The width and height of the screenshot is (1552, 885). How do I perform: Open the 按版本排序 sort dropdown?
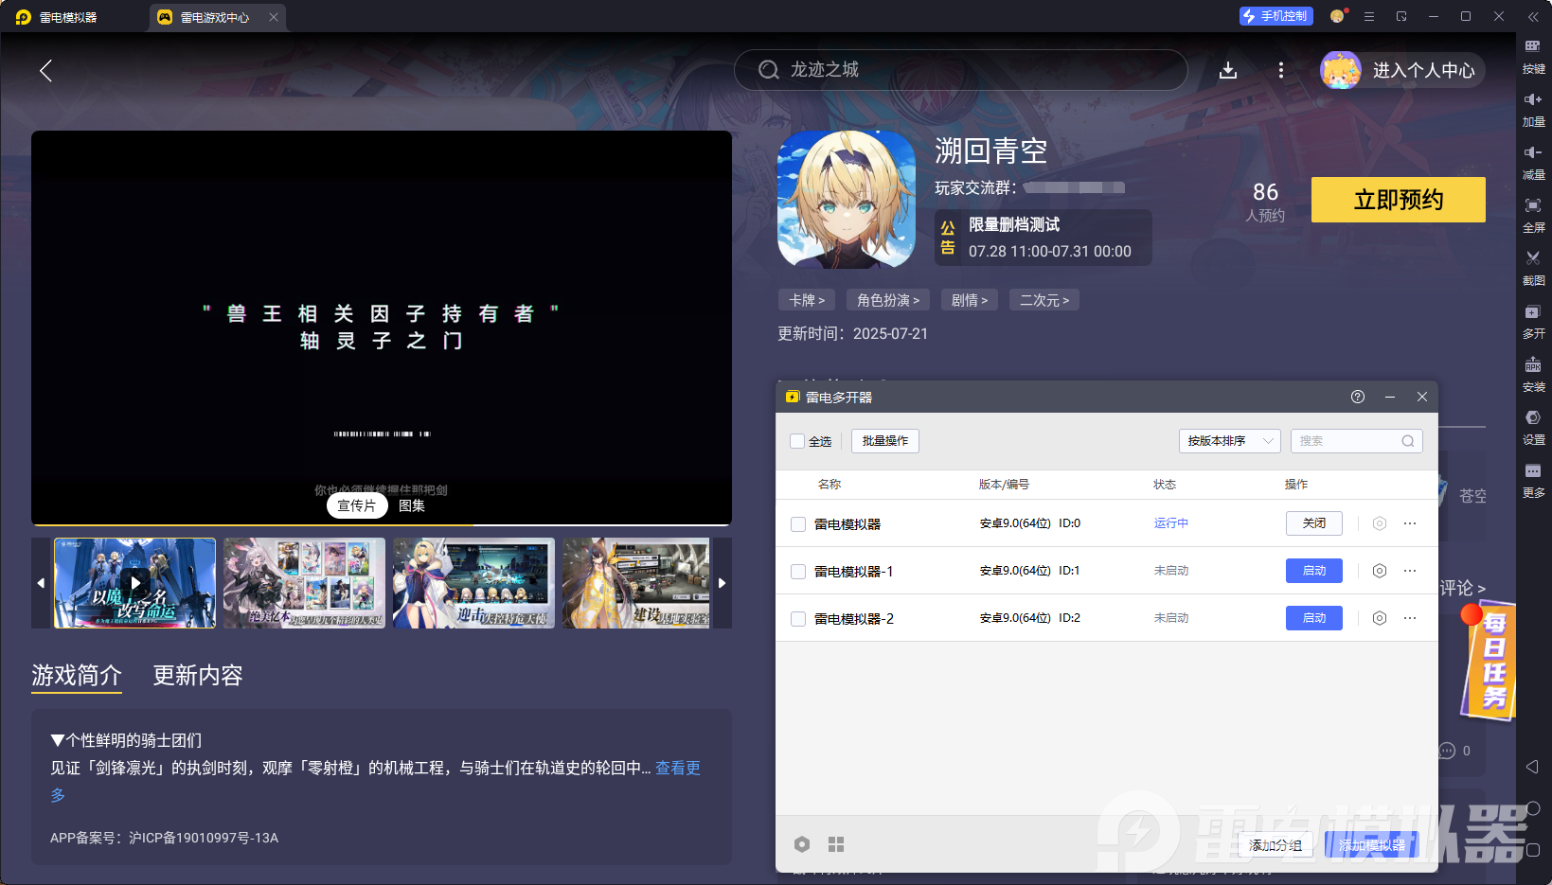point(1230,441)
